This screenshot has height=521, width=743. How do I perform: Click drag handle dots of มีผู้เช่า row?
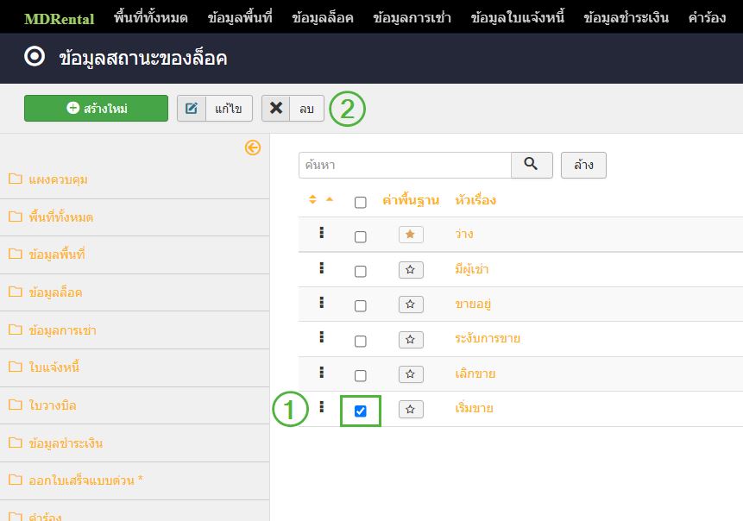coord(322,268)
